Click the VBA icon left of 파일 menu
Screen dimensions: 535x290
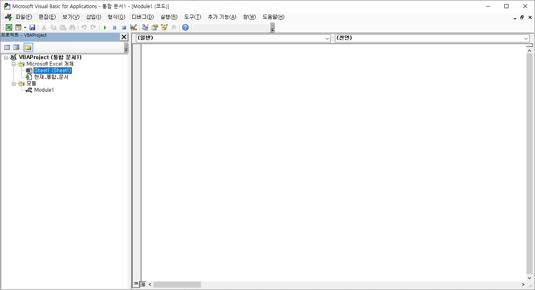(x=9, y=17)
